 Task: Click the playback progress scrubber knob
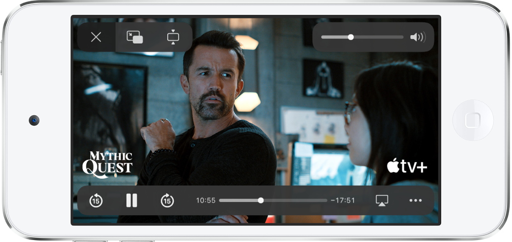[260, 200]
